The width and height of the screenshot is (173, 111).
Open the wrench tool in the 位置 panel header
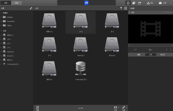pyautogui.click(x=31, y=8)
